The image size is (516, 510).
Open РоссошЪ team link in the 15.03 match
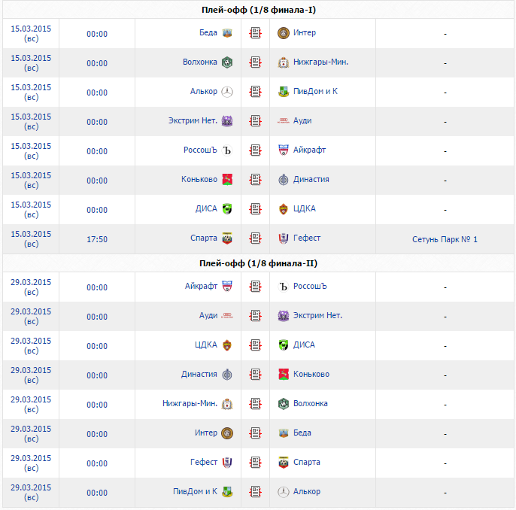click(x=200, y=150)
